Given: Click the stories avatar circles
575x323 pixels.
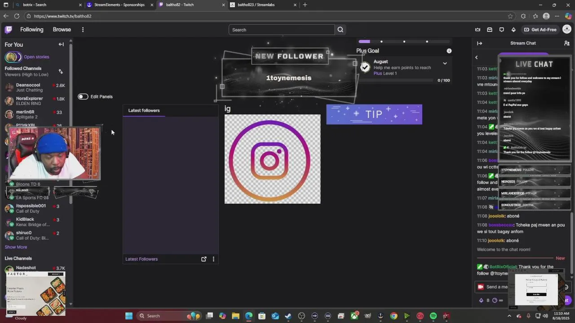Looking at the screenshot, I should [x=13, y=57].
